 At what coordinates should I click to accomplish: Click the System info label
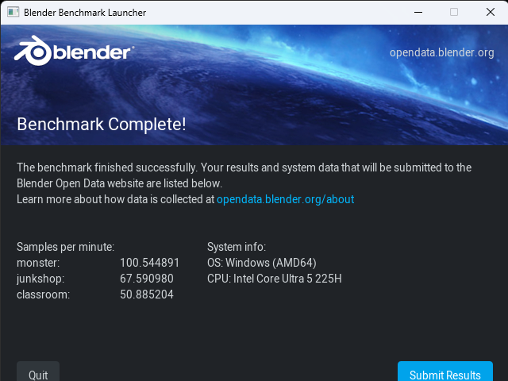click(x=236, y=247)
